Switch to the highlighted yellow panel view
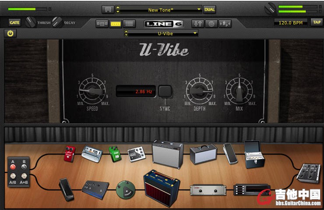Viewport: 324px width, 210px height. pos(115,24)
